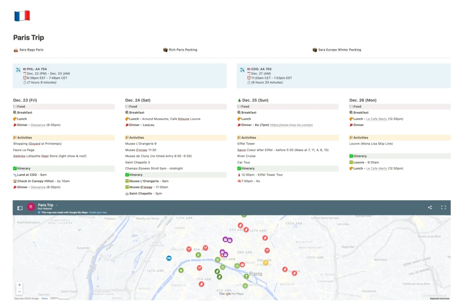459x305 pixels.
Task: Click the 'Dec. 24 (Sat)' heading
Action: pyautogui.click(x=138, y=100)
